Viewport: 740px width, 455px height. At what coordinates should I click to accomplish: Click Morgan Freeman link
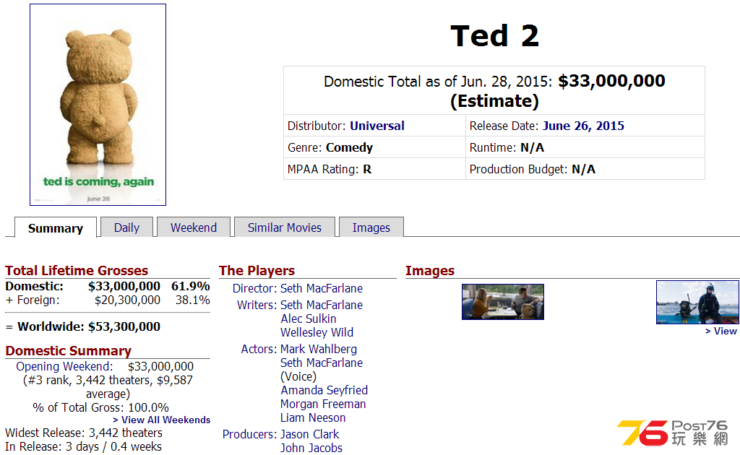(323, 404)
